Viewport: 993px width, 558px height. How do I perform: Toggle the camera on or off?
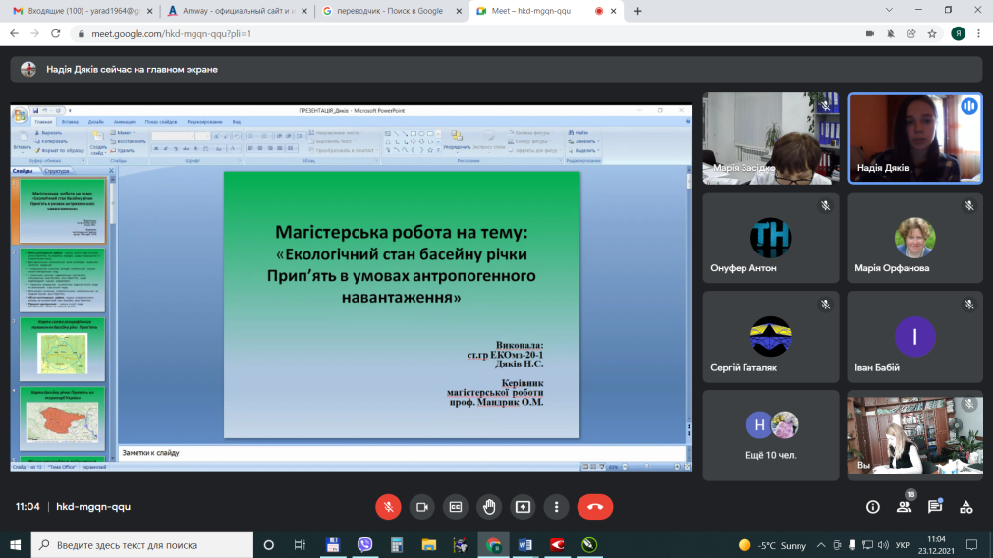click(x=421, y=507)
